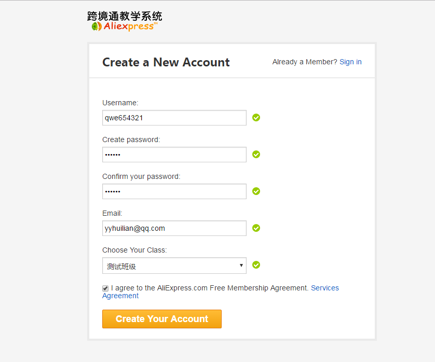The height and width of the screenshot is (362, 435).
Task: Click into the Create password field
Action: point(174,155)
